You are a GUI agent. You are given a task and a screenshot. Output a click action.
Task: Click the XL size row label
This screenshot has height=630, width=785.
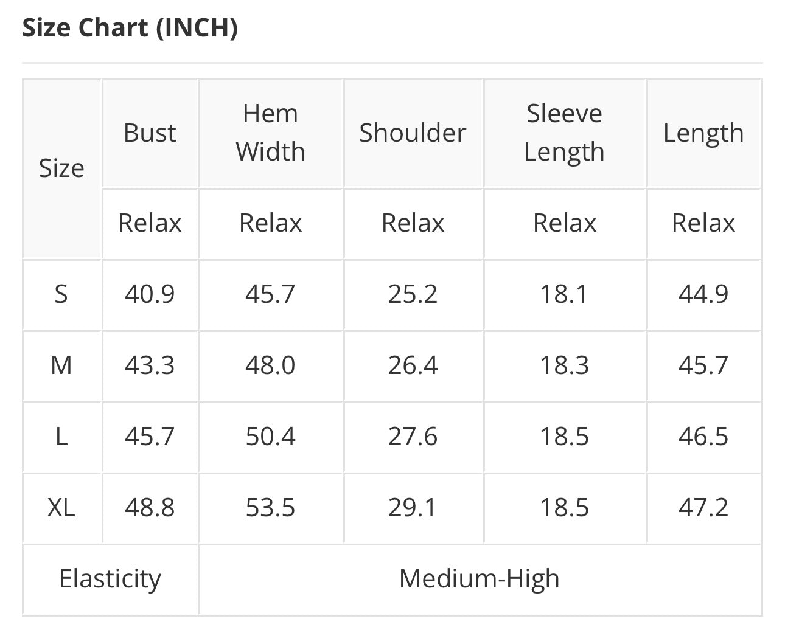click(61, 507)
